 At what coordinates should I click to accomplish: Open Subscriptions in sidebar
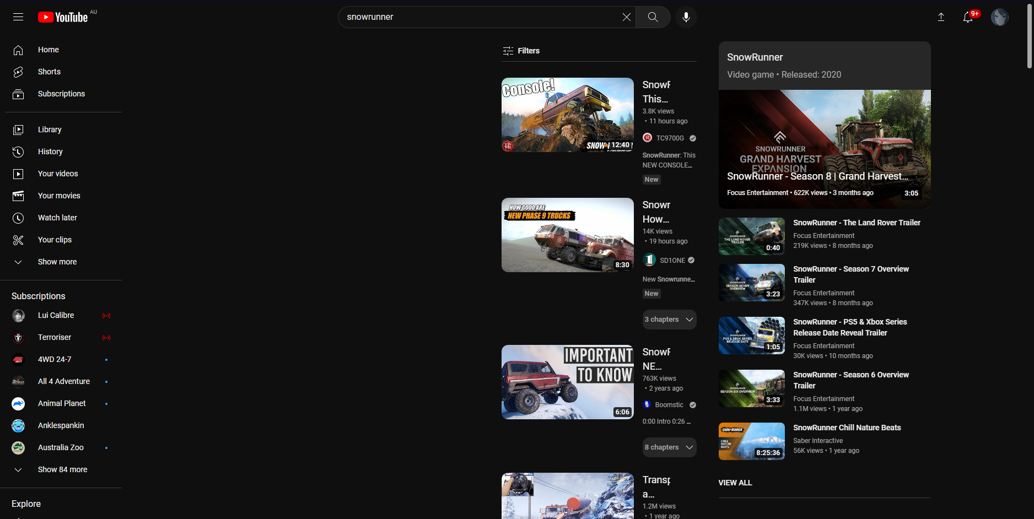tap(63, 94)
